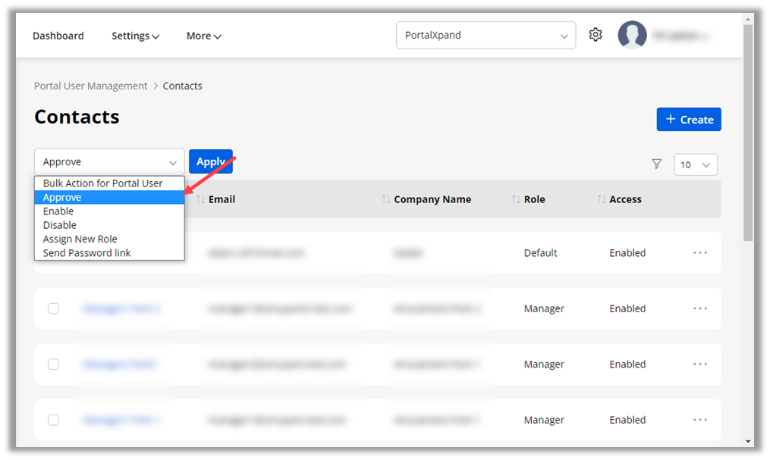Viewport: 770px width, 460px height.
Task: Sort by Access column arrows
Action: 602,199
